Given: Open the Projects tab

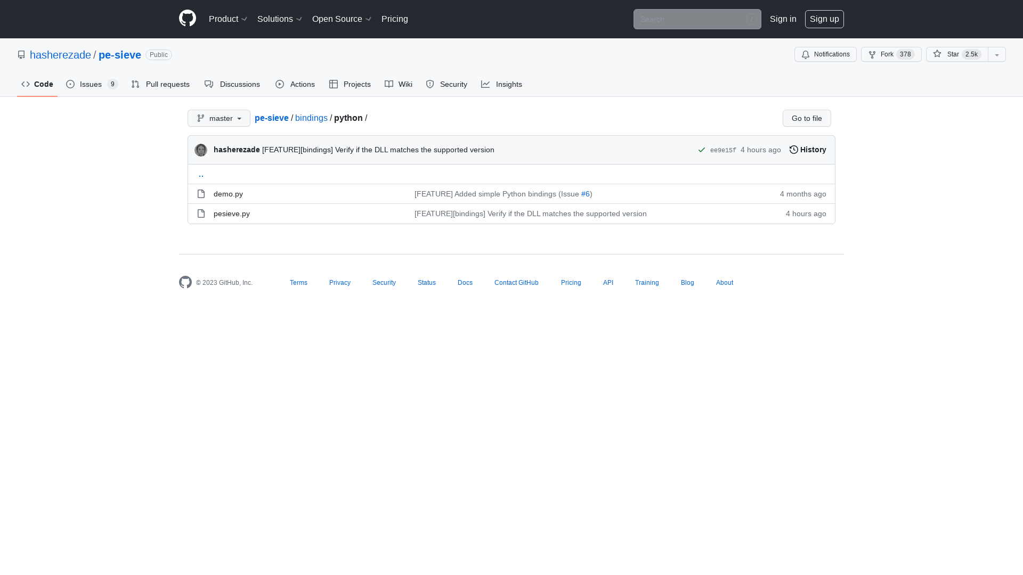Looking at the screenshot, I should click(x=350, y=84).
